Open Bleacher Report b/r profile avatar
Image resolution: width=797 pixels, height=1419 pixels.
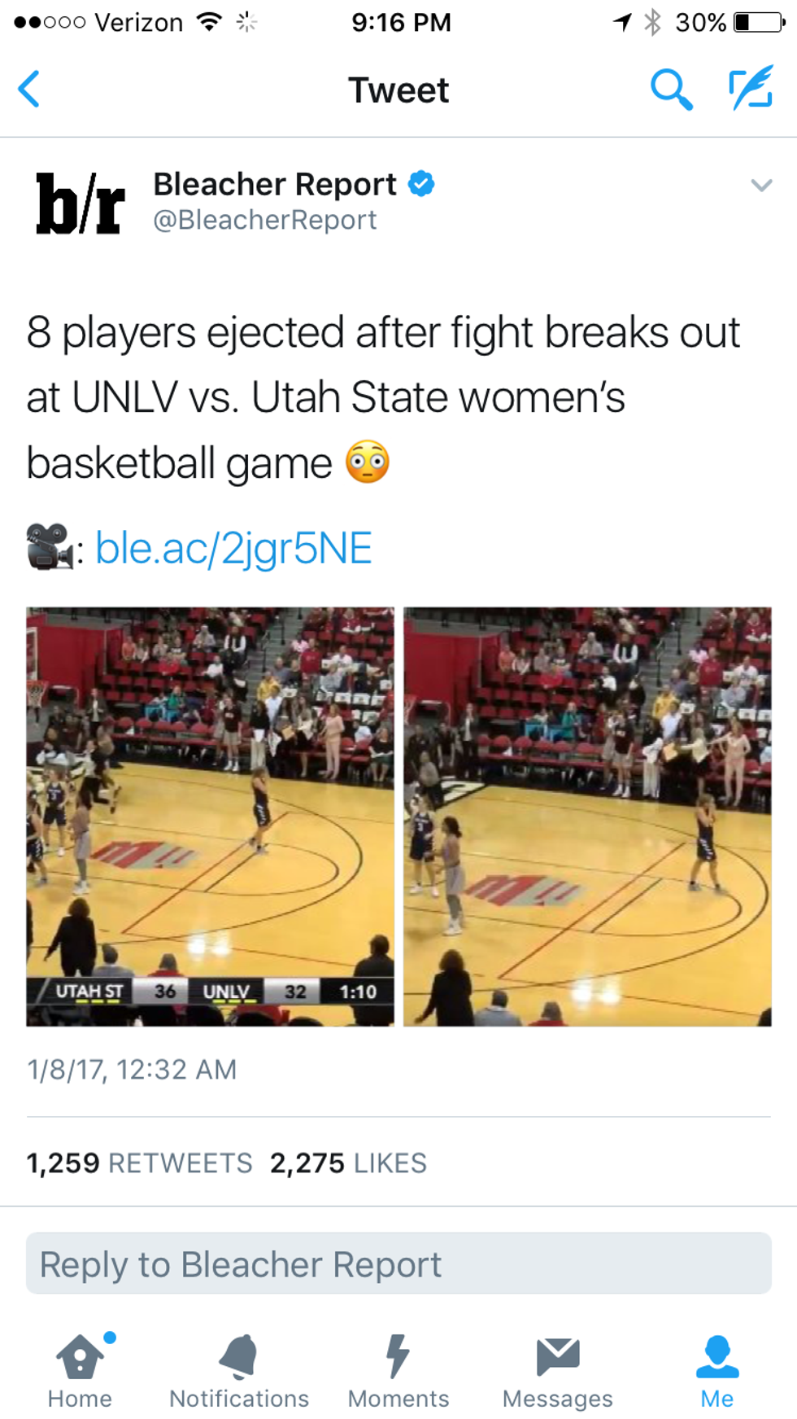coord(80,203)
